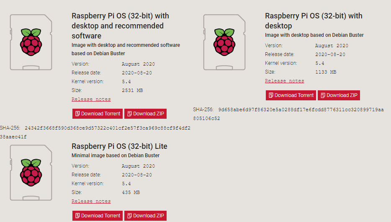The height and width of the screenshot is (222, 391).
Task: Click heading 'Raspberry Pi OS (32-bit) with desktop and recommended software'
Action: 120,26
